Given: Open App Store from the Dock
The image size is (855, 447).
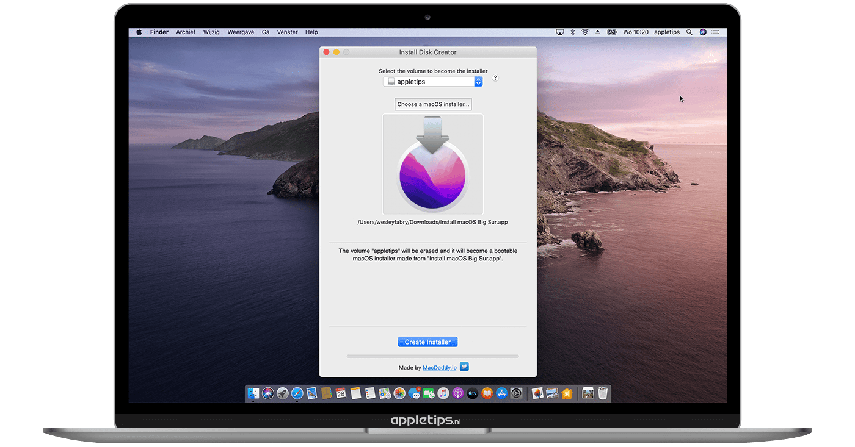Looking at the screenshot, I should (502, 393).
